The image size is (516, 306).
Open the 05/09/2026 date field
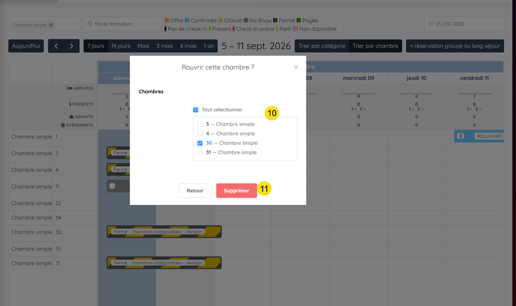pyautogui.click(x=464, y=24)
